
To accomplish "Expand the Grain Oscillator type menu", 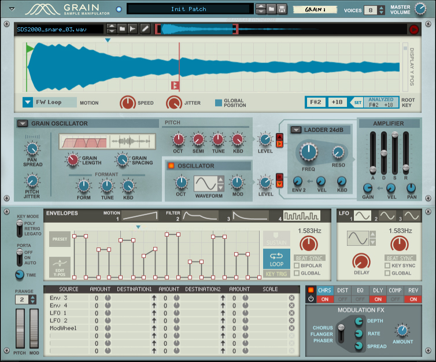I will tap(22, 123).
